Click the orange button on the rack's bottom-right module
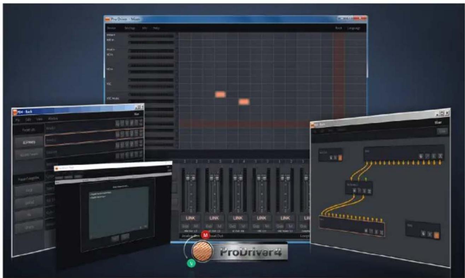 click(x=436, y=235)
